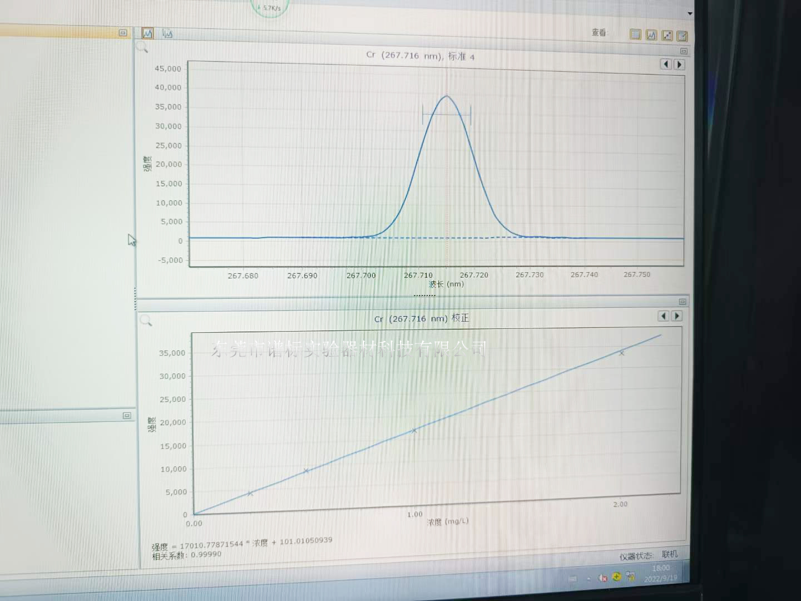Click the first view layout icon after 查看
This screenshot has height=601, width=801.
pyautogui.click(x=635, y=35)
